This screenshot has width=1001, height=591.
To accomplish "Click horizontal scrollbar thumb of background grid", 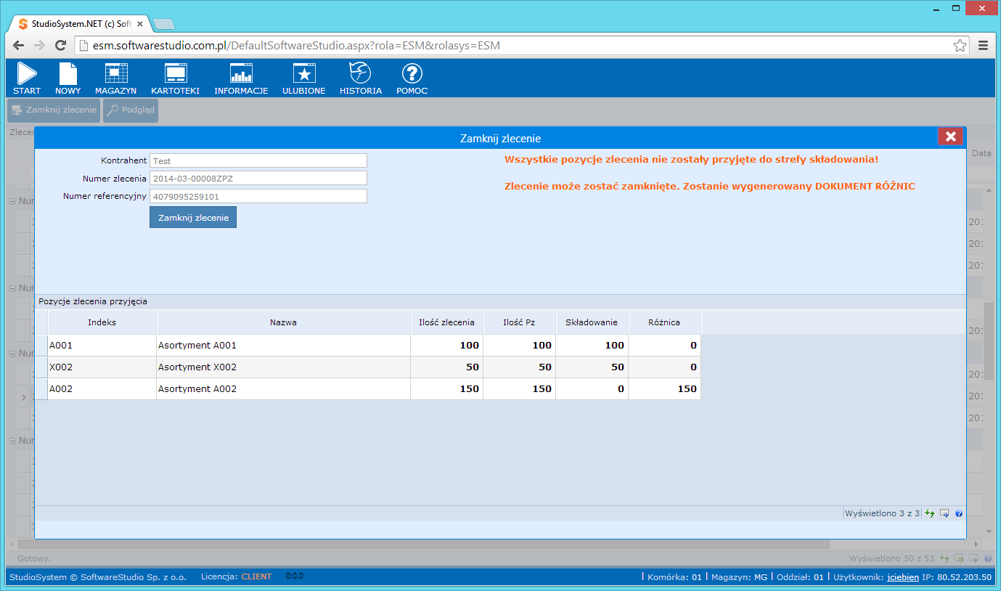I will point(423,544).
